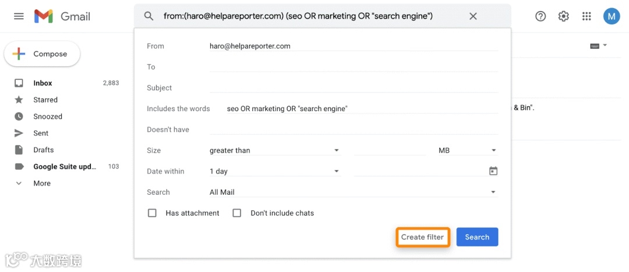629x272 pixels.
Task: Tick the Don't include chats checkbox
Action: click(x=237, y=213)
